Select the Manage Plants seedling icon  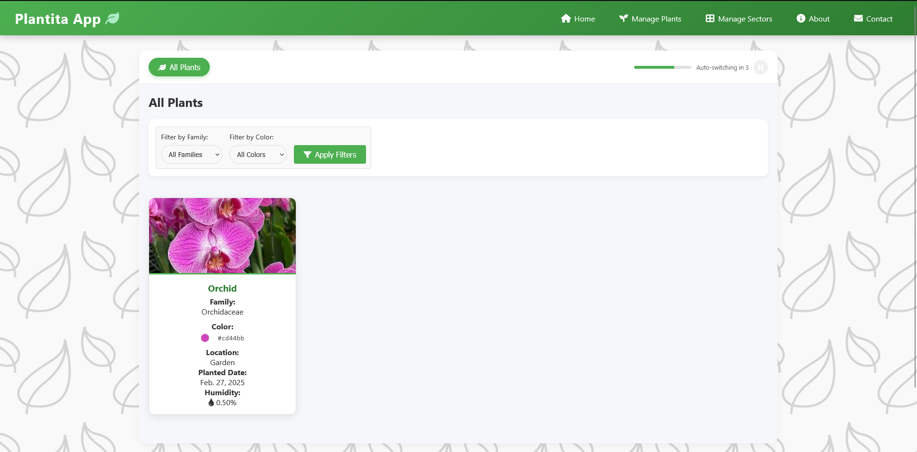pyautogui.click(x=623, y=19)
